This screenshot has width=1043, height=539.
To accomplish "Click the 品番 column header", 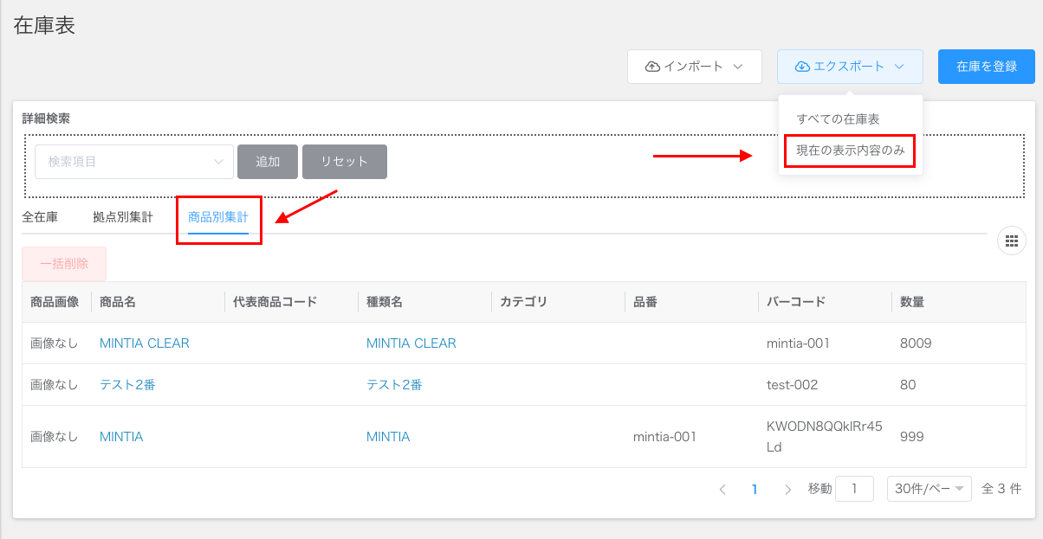I will pos(645,302).
